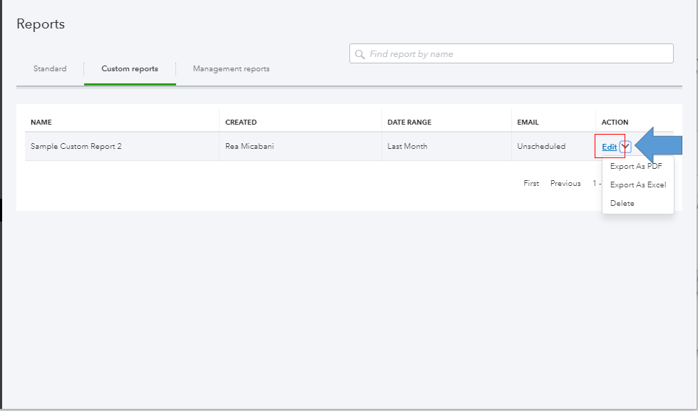The image size is (698, 411).
Task: Click the ACTION column header
Action: pos(615,123)
